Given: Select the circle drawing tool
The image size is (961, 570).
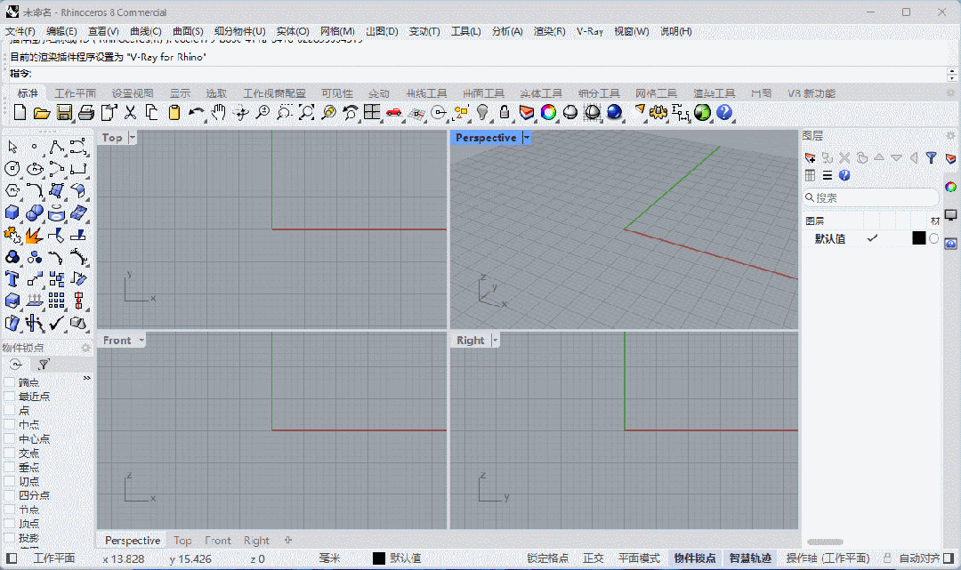Looking at the screenshot, I should click(12, 169).
